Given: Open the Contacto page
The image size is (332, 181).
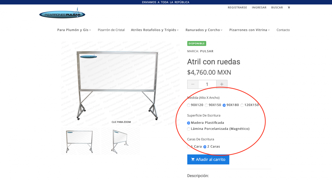Looking at the screenshot, I should point(283,30).
